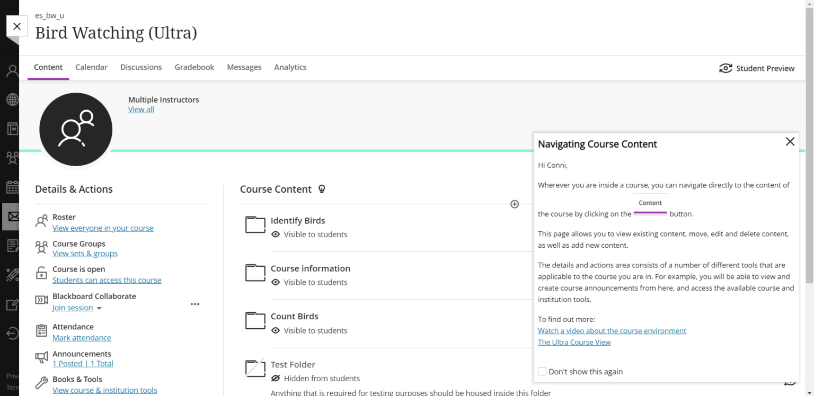The image size is (814, 396).
Task: Open Visible to students setting for Identify Birds
Action: (315, 234)
